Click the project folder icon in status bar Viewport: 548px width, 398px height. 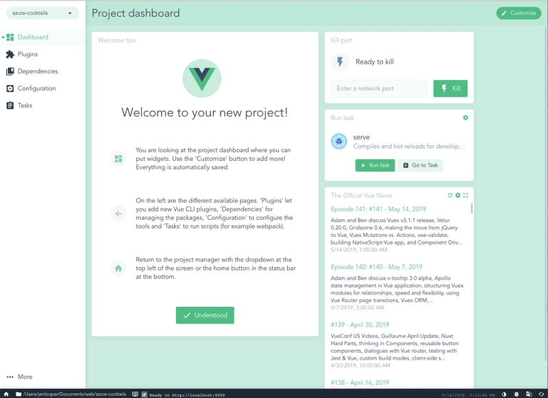[x=18, y=394]
